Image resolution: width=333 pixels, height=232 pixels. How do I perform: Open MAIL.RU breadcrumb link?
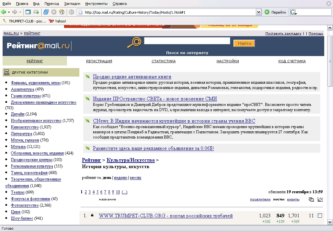click(11, 33)
